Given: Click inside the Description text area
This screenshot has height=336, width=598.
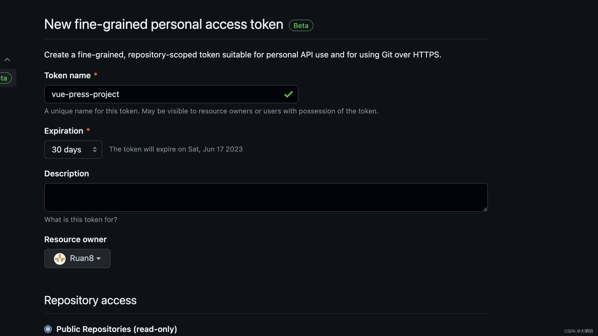Looking at the screenshot, I should [x=266, y=197].
